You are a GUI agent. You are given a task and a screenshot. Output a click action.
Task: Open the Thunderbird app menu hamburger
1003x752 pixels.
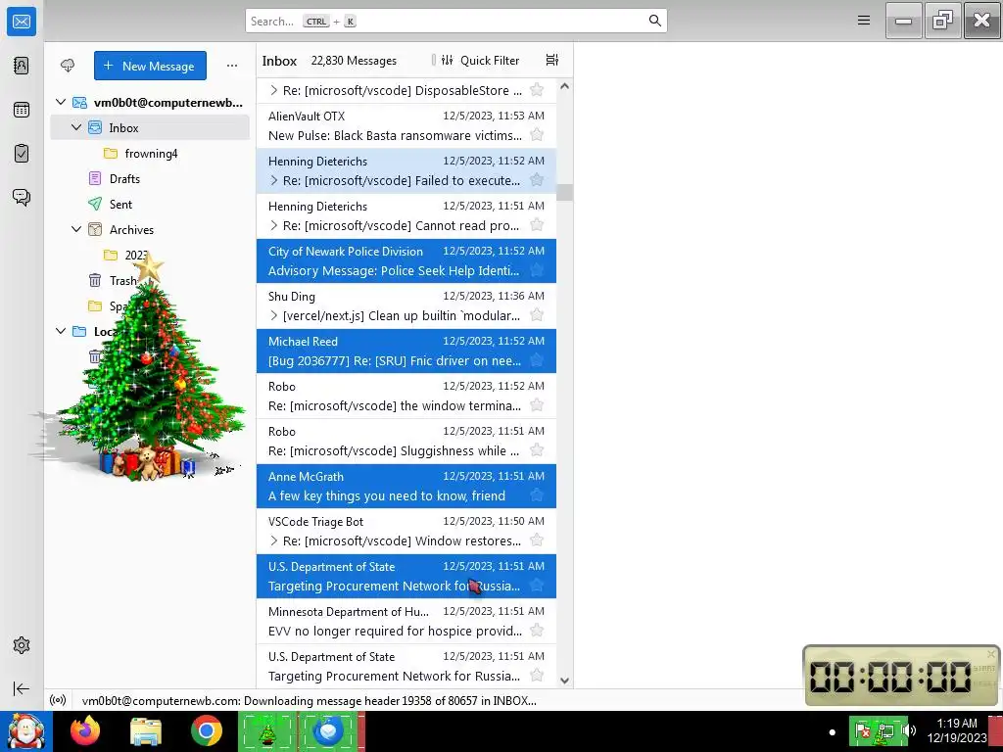click(x=864, y=21)
